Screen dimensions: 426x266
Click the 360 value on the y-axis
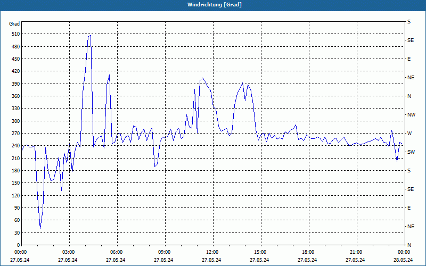coord(15,96)
